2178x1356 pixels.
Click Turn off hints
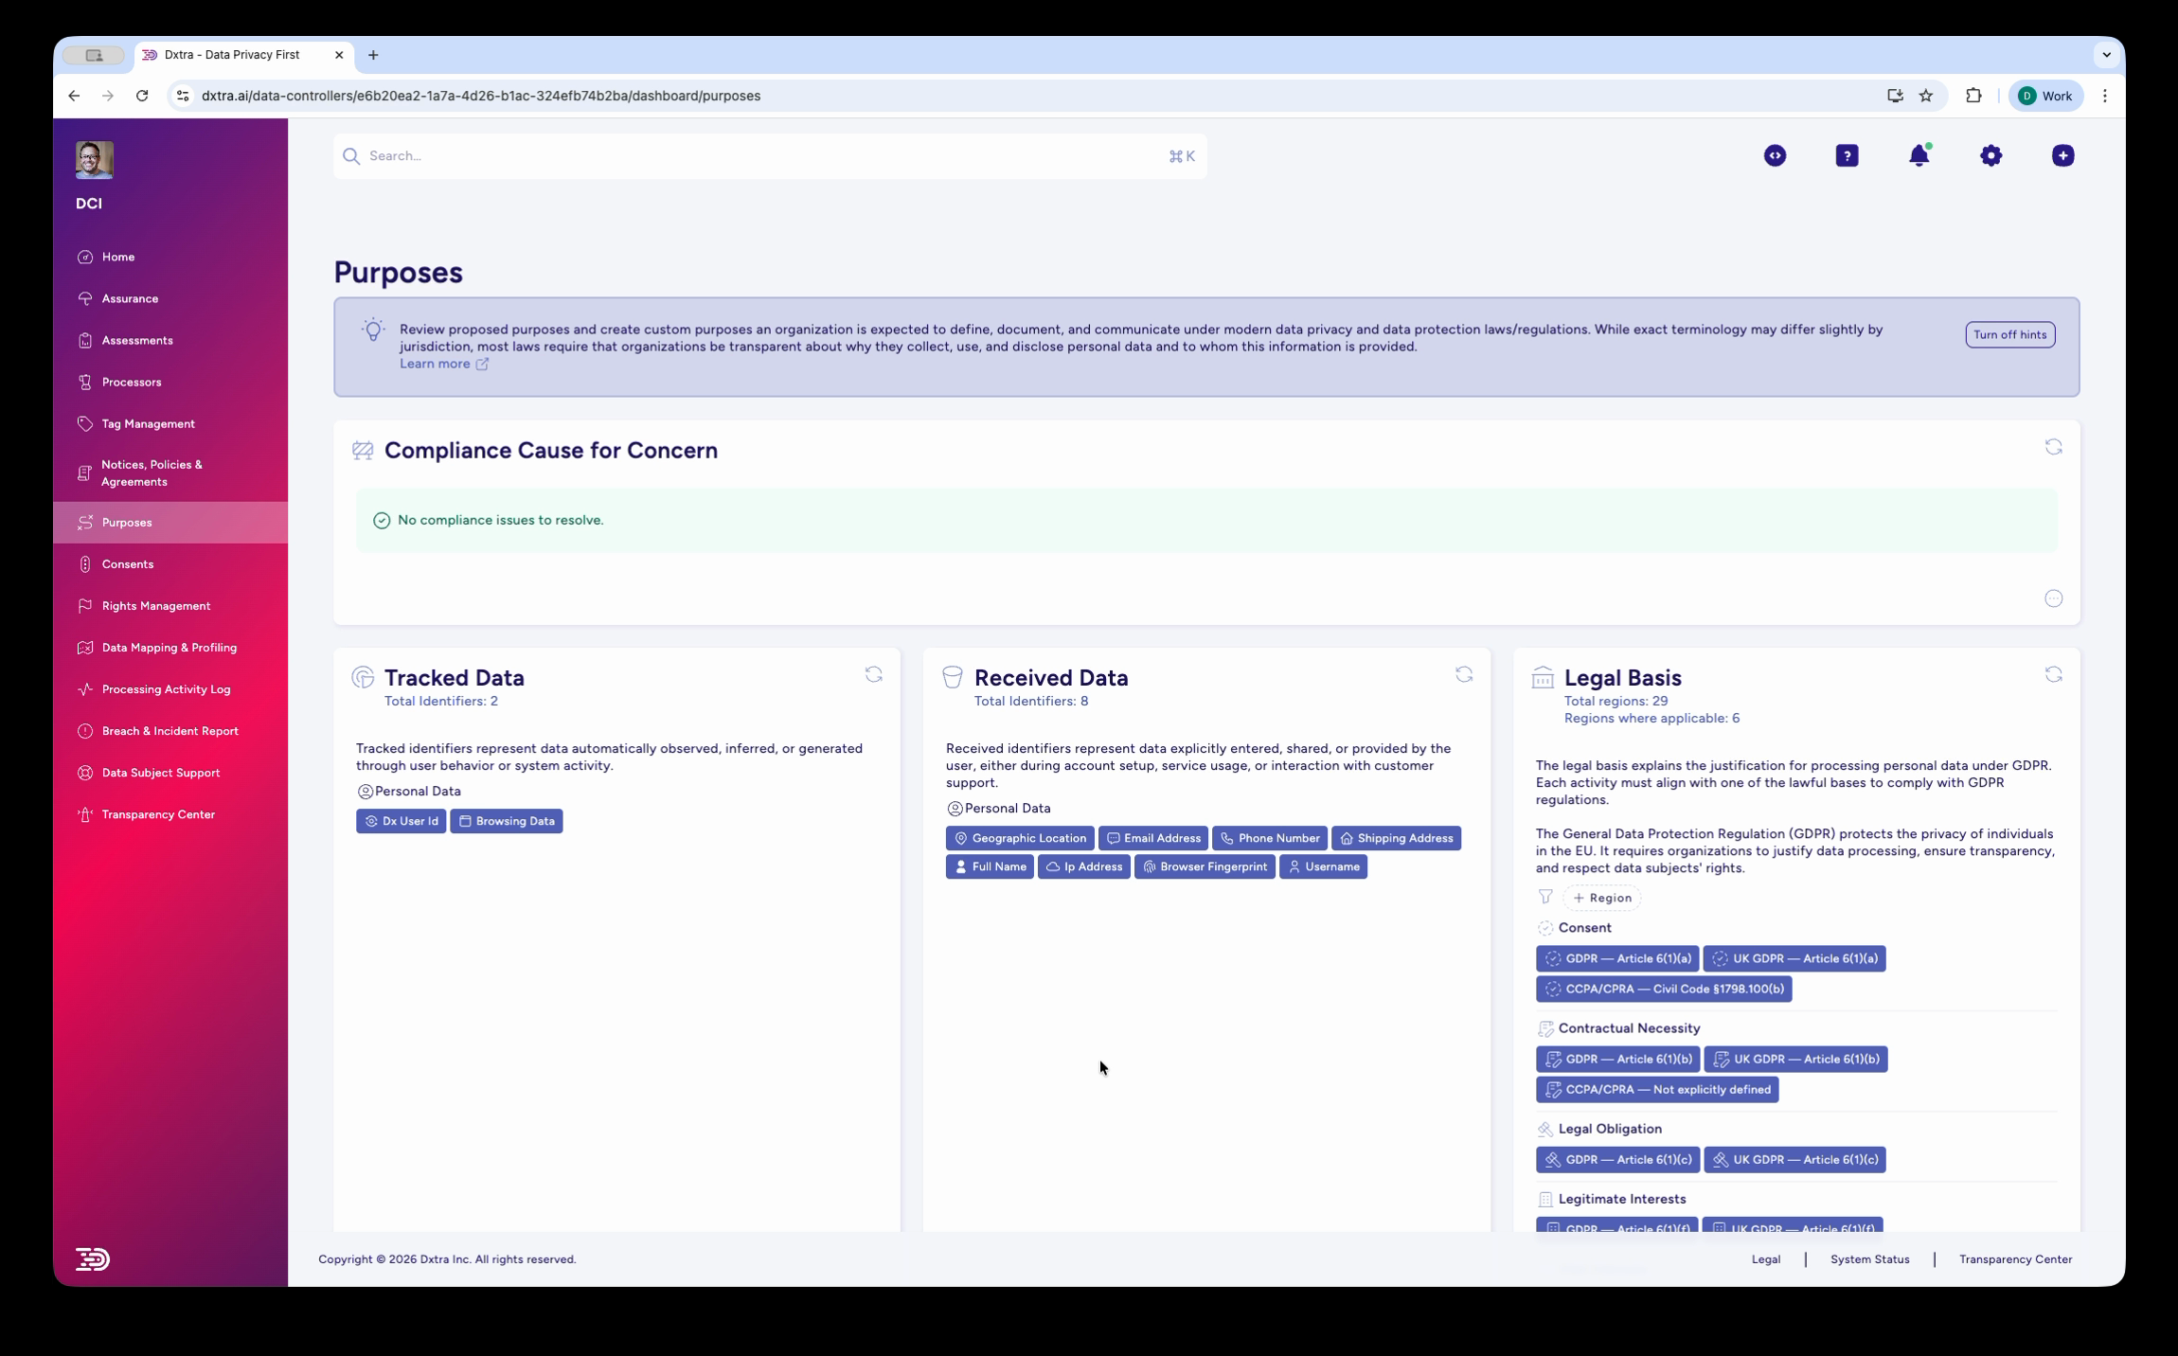tap(2009, 334)
